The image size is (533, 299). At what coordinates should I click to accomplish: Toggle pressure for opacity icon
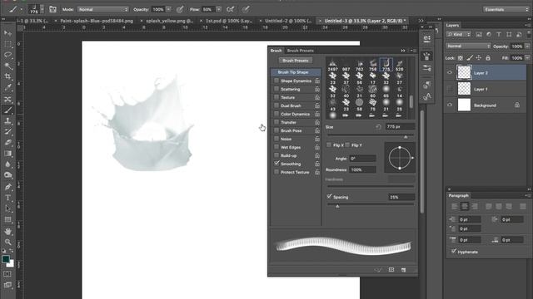point(180,9)
